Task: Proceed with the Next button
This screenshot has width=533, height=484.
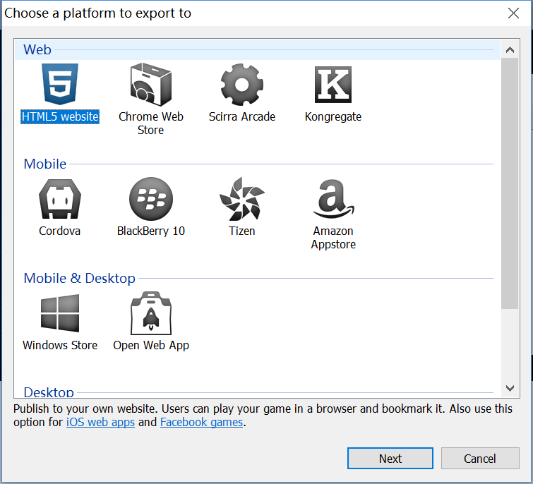Action: pyautogui.click(x=390, y=459)
